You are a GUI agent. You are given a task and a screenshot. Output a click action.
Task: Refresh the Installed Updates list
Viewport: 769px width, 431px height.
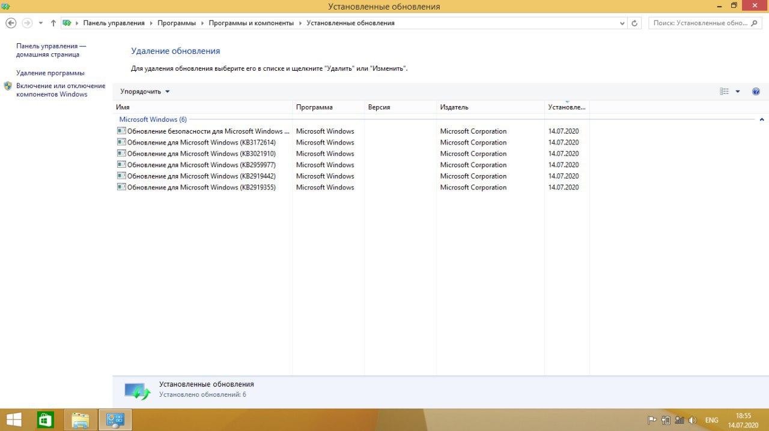coord(635,23)
